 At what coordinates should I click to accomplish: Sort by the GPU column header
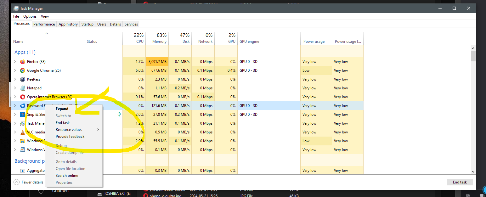(x=226, y=38)
